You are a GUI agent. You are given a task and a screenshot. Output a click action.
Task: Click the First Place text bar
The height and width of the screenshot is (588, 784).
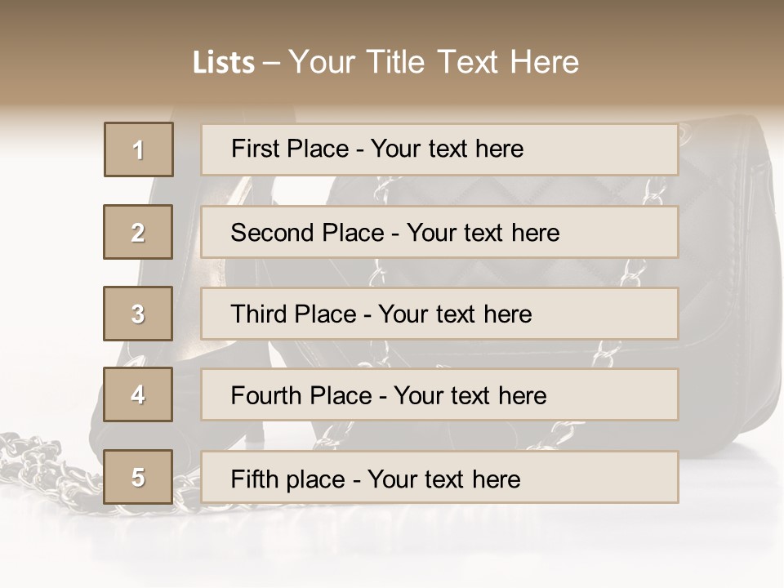(x=439, y=149)
